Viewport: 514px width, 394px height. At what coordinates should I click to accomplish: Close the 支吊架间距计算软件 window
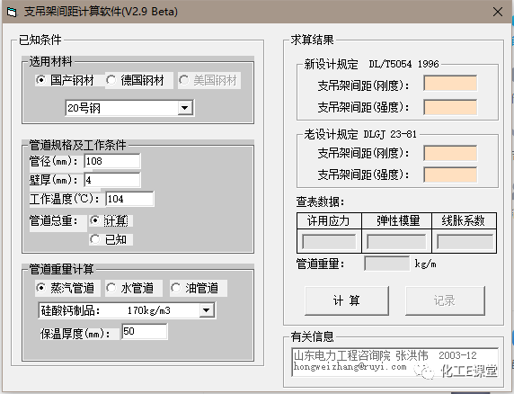point(497,12)
